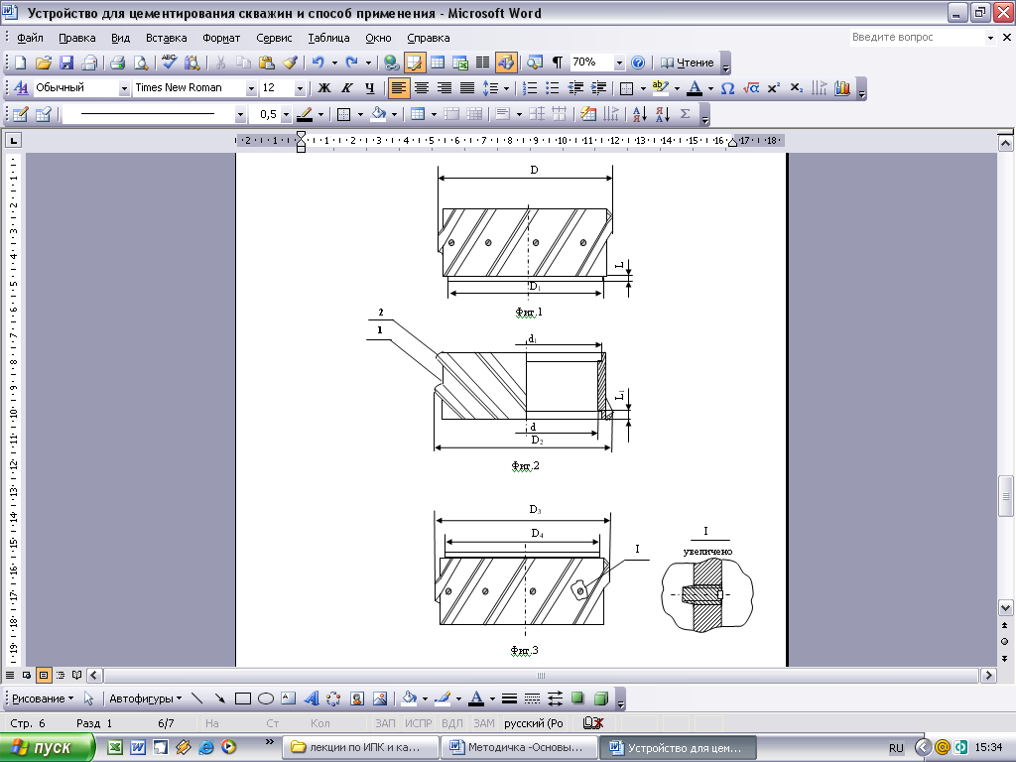
Task: Click the Save document icon
Action: pos(66,63)
